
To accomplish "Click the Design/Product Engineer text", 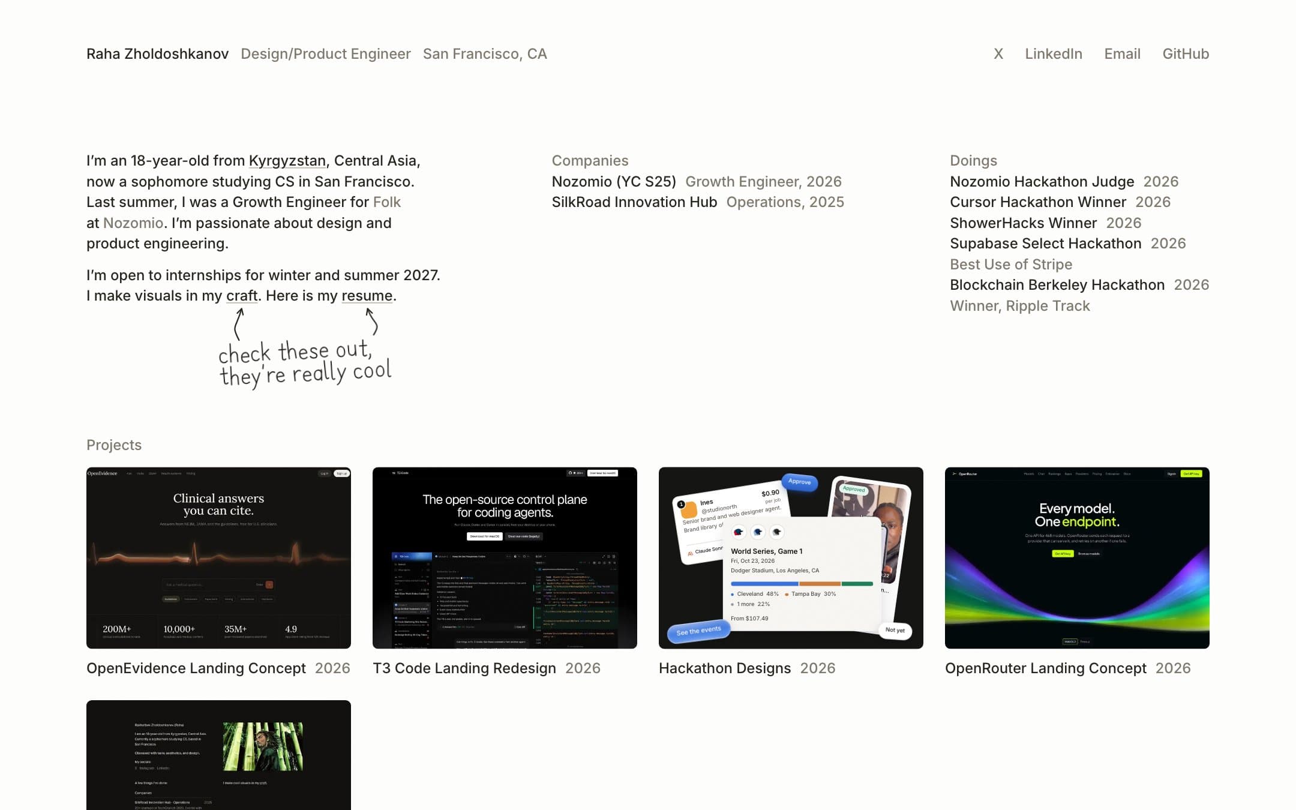I will 326,54.
